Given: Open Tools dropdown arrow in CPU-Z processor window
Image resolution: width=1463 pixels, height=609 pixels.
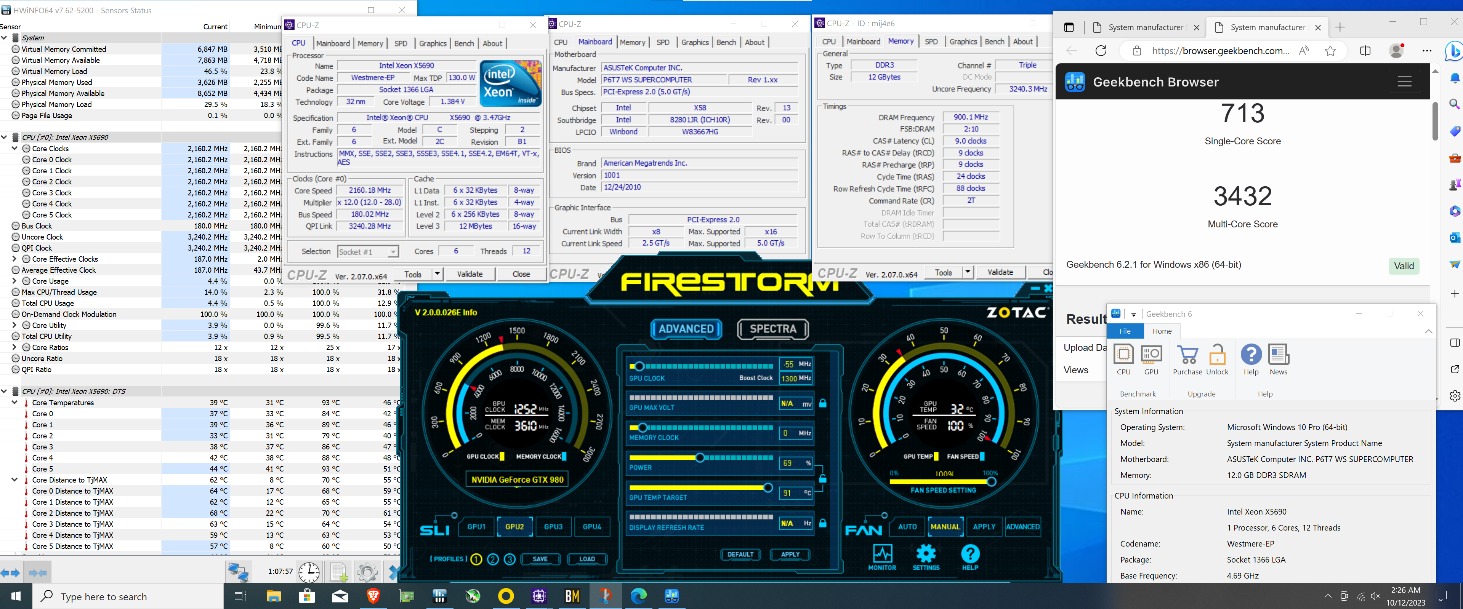Looking at the screenshot, I should (437, 274).
